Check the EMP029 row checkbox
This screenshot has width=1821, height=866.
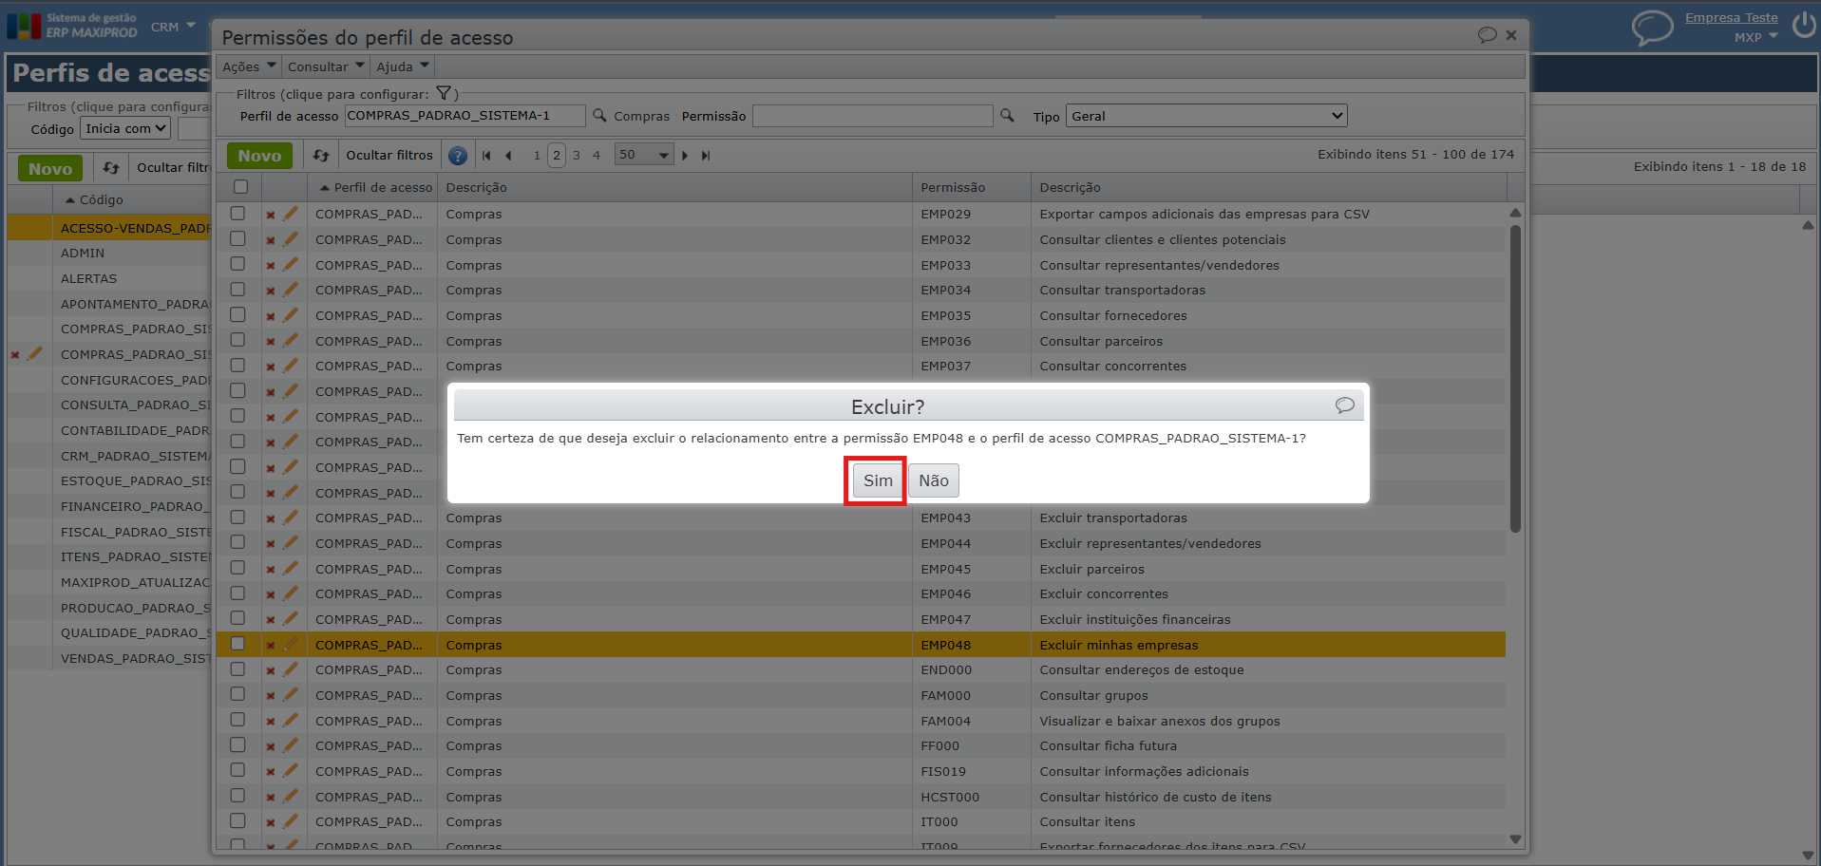(237, 214)
